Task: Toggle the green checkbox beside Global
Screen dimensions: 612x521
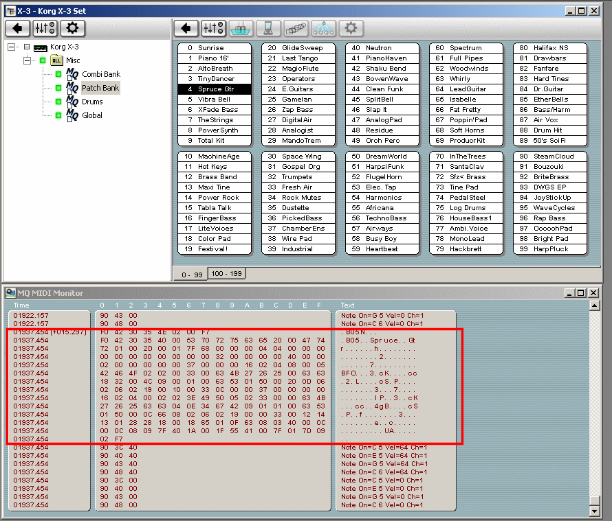Action: point(58,115)
